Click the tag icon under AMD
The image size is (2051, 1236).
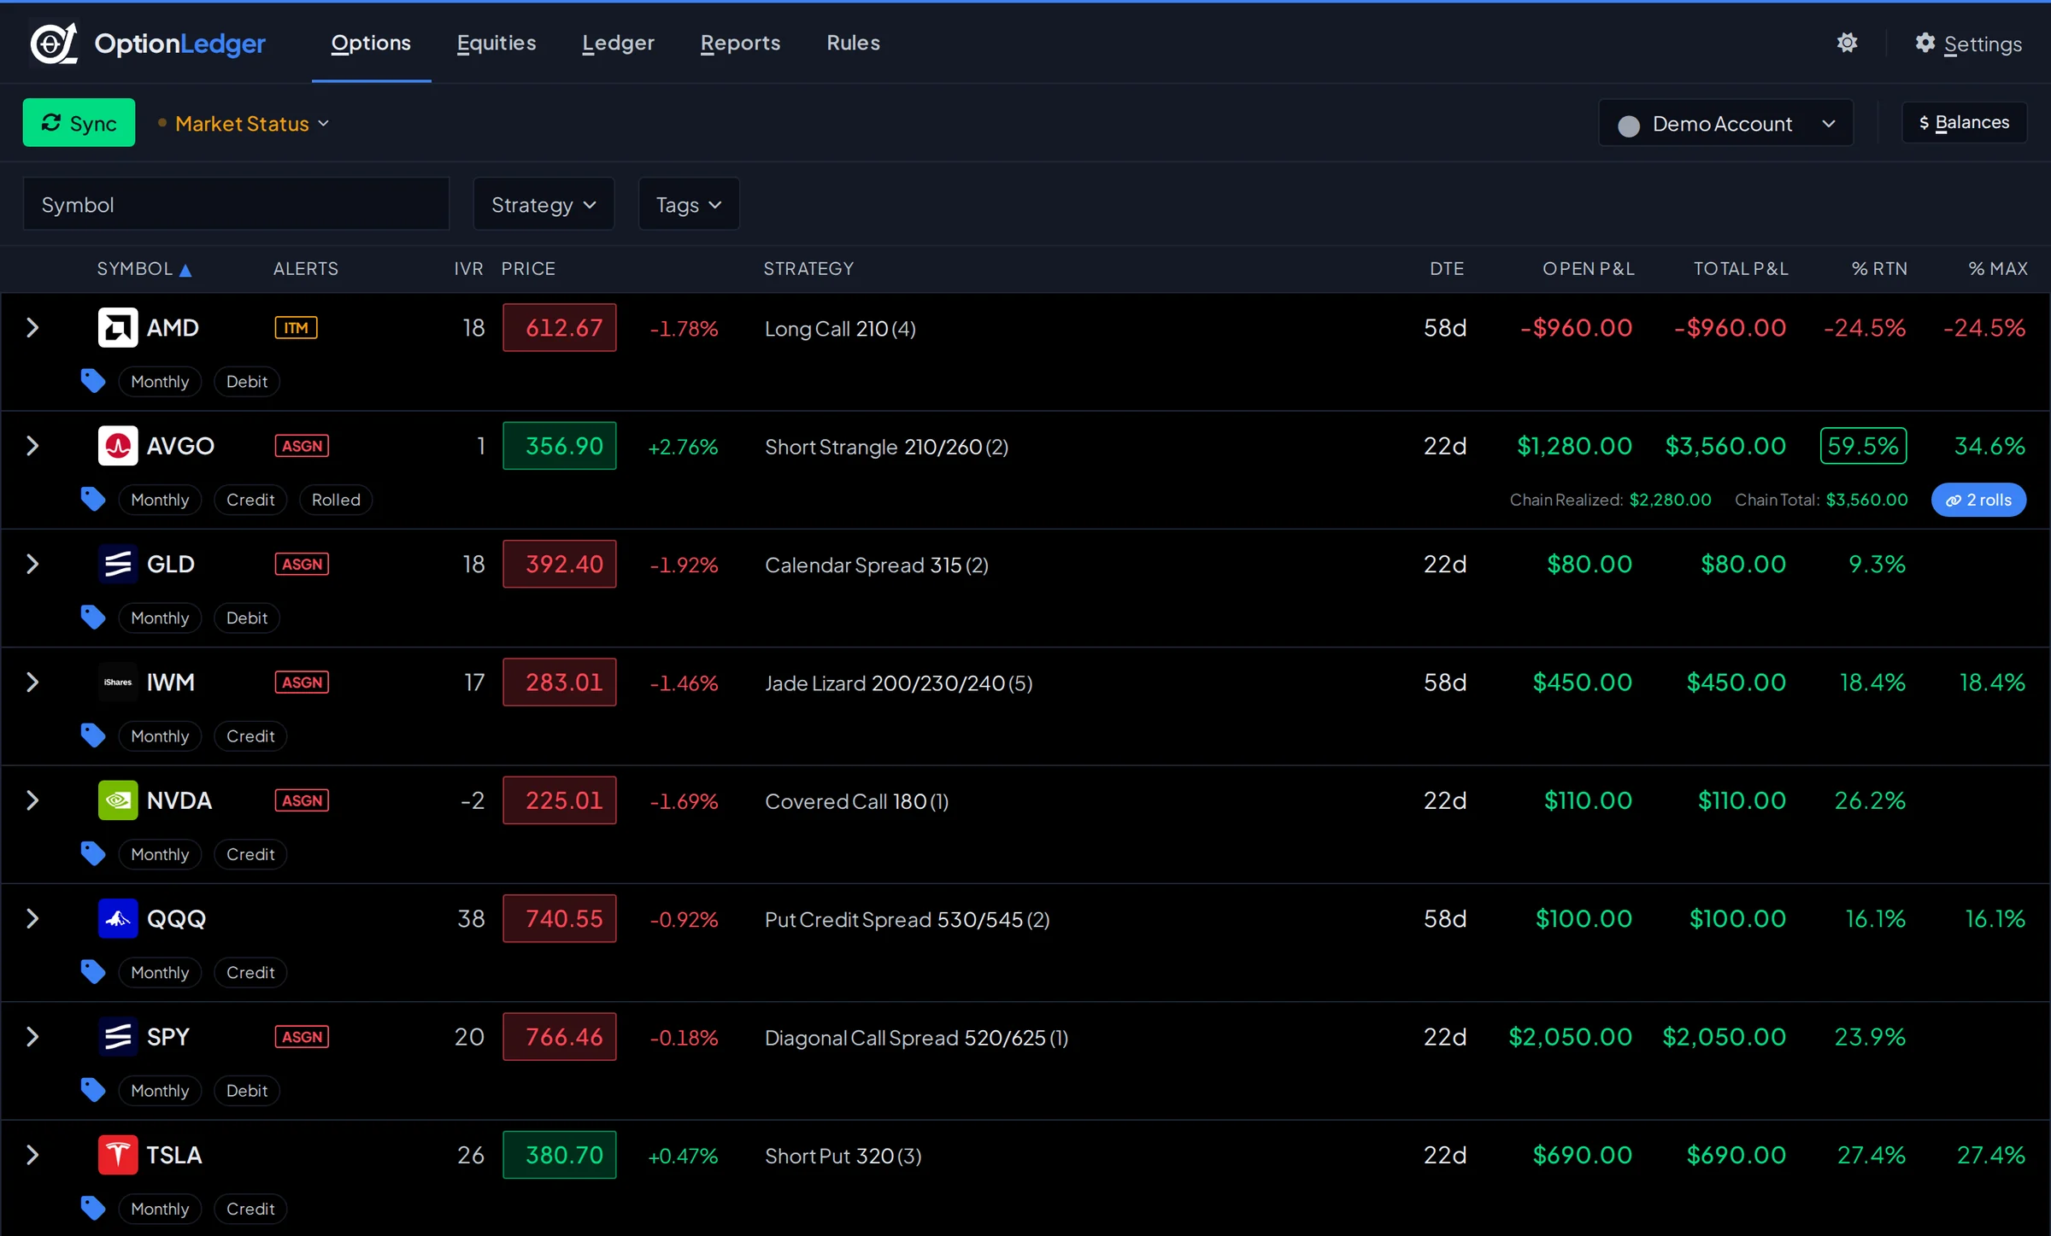(x=92, y=381)
